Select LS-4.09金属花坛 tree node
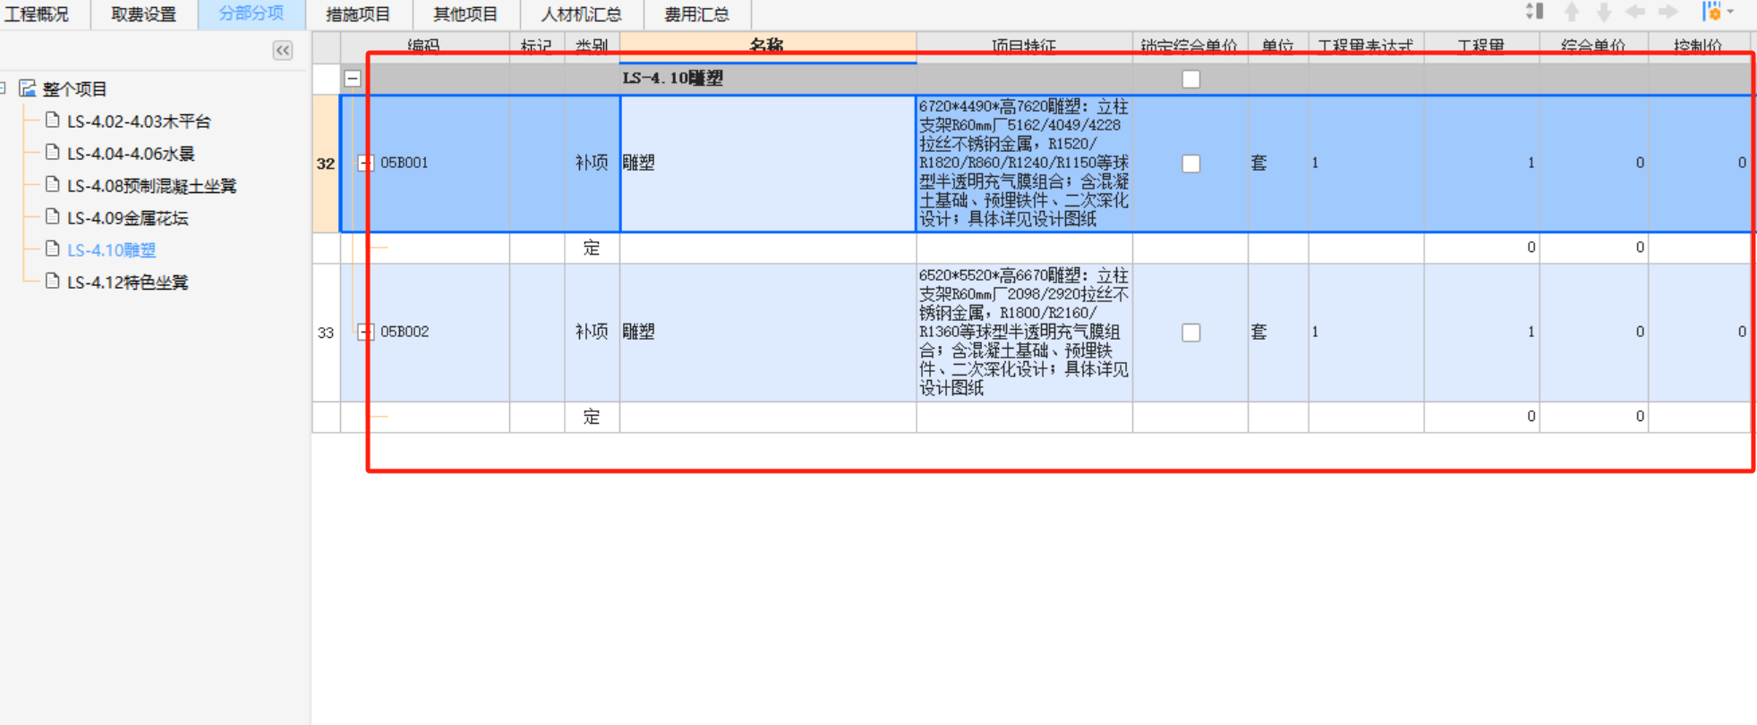The height and width of the screenshot is (725, 1757). [x=127, y=217]
